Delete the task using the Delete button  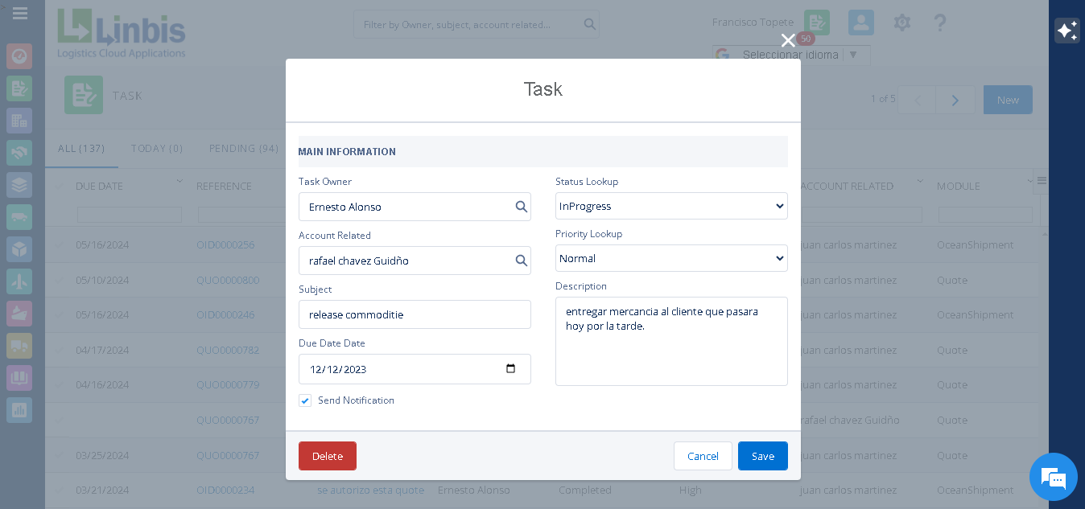pyautogui.click(x=327, y=456)
